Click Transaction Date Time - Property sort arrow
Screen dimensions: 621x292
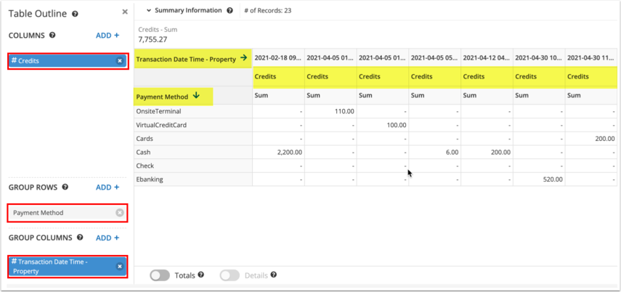243,58
